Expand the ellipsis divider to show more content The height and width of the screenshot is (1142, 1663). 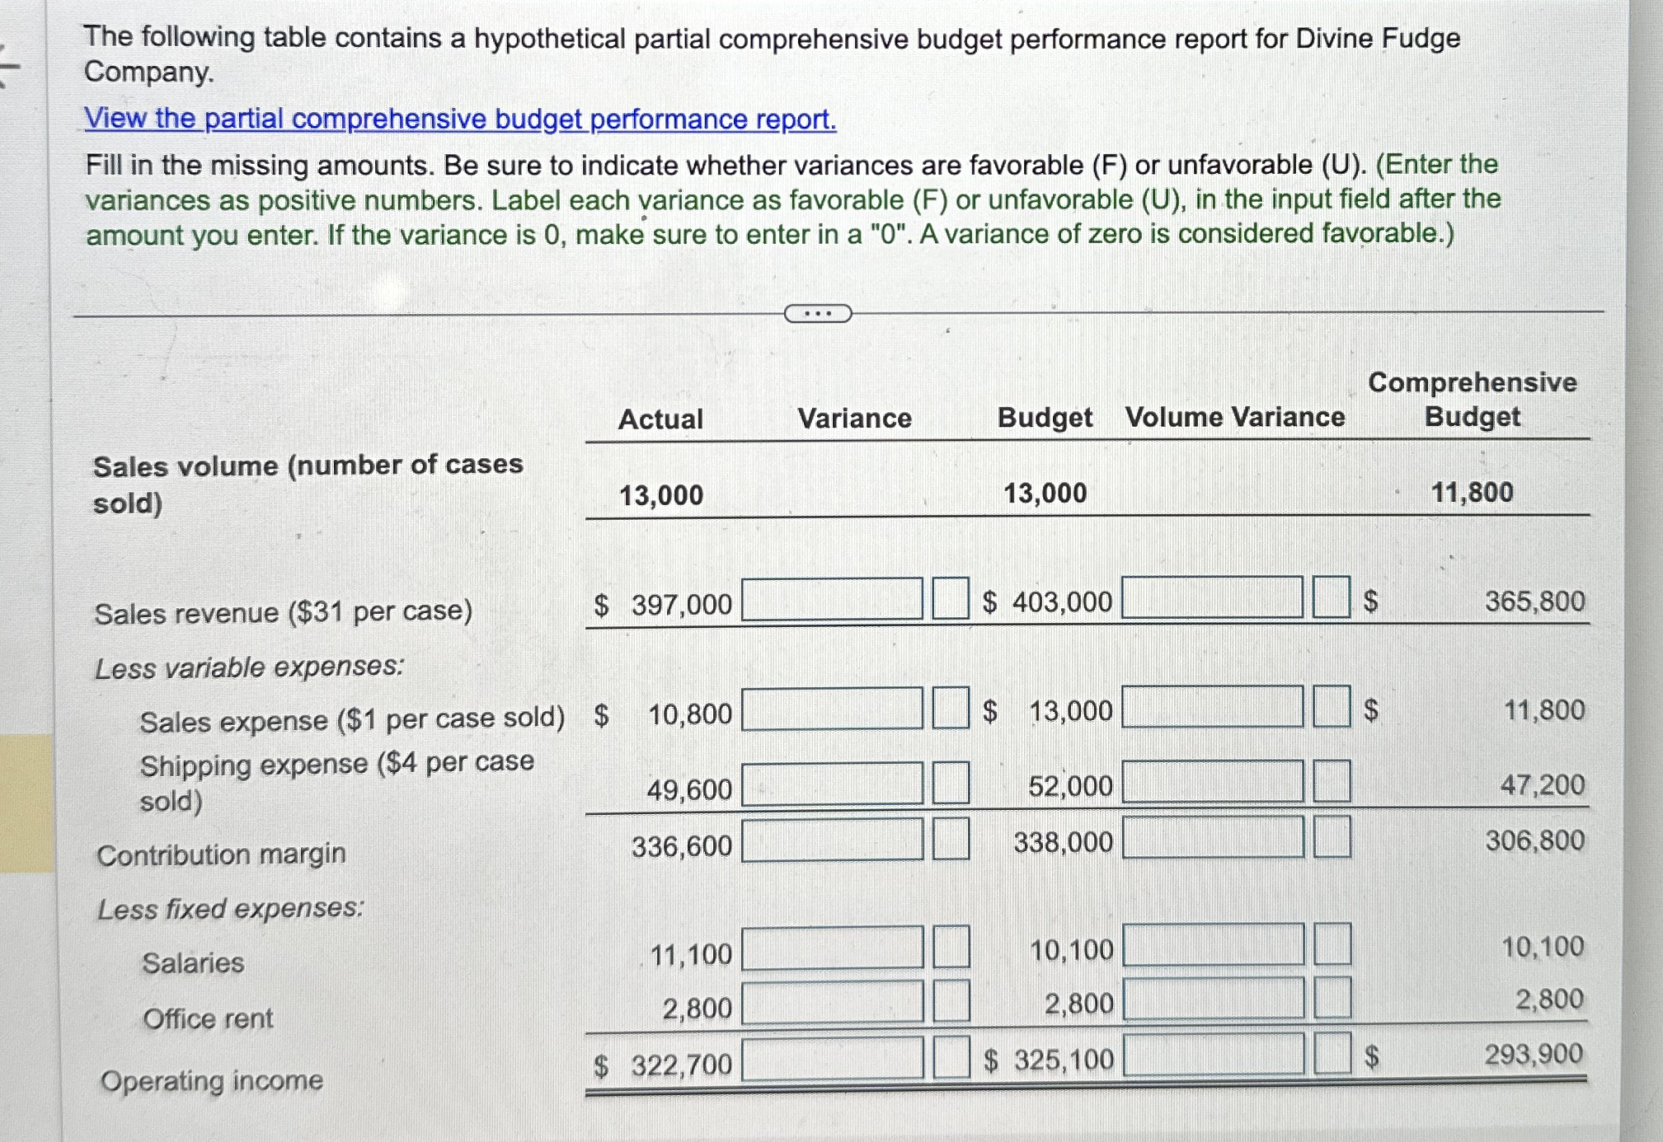(x=817, y=312)
